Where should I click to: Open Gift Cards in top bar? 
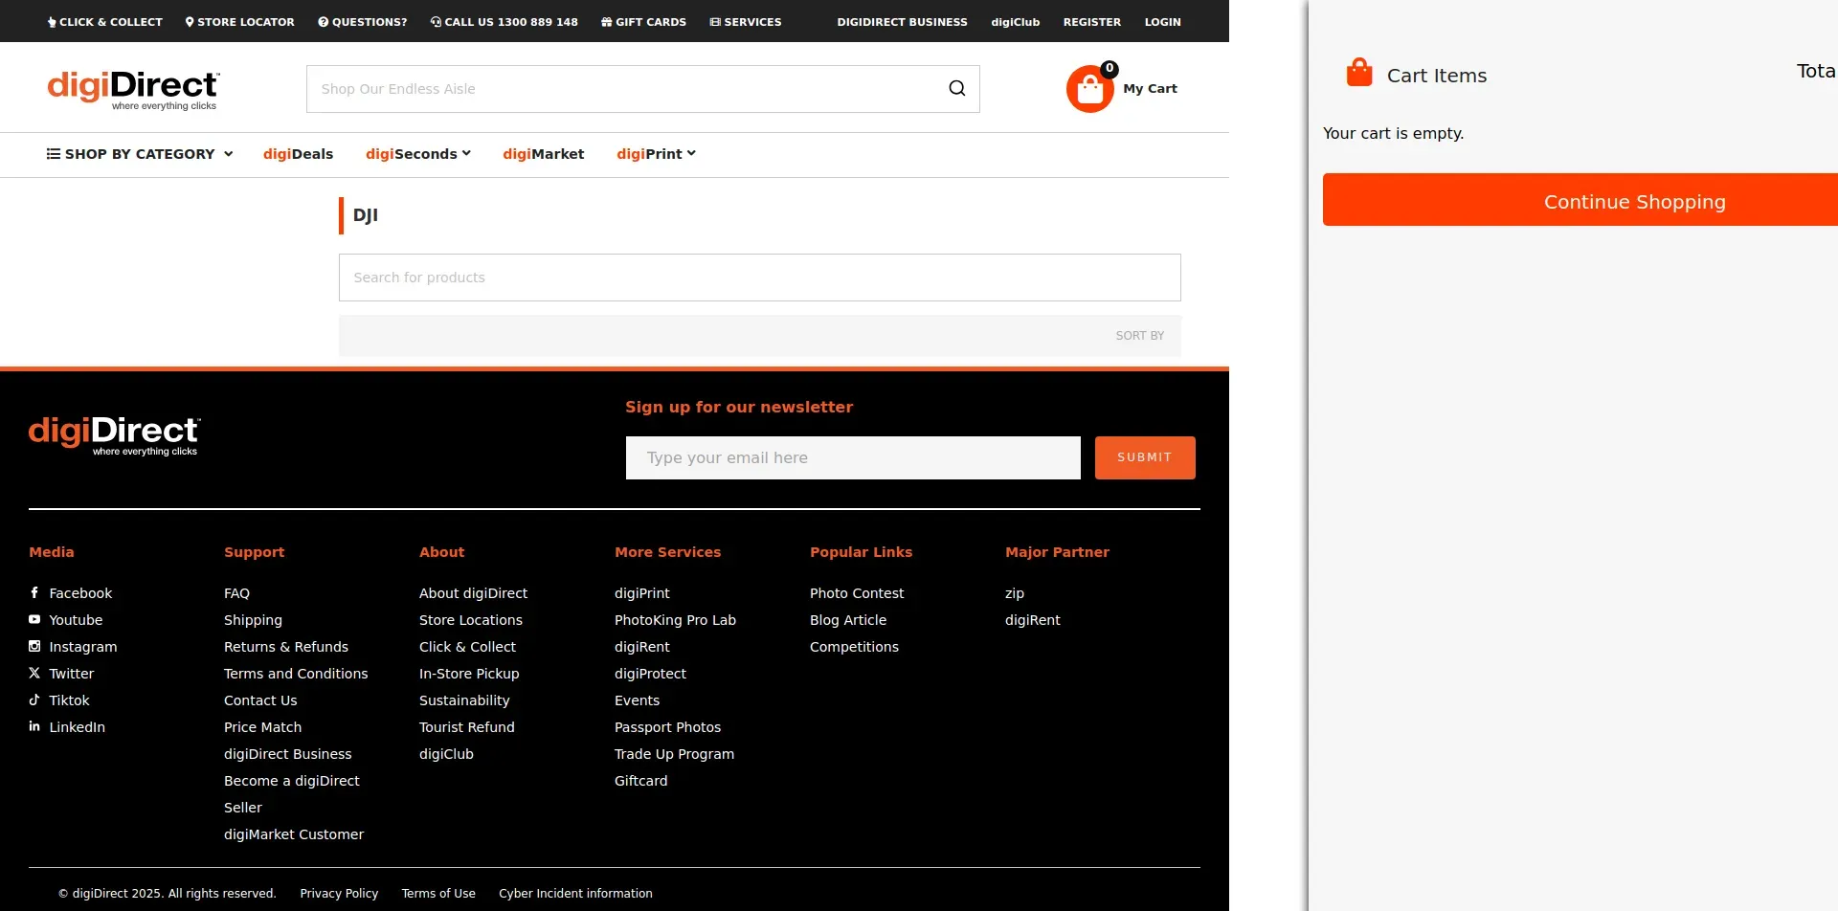coord(643,21)
